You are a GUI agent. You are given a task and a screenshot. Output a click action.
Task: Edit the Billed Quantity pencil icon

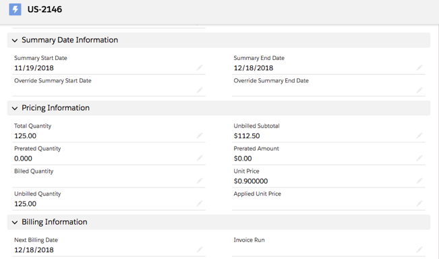[x=200, y=181]
